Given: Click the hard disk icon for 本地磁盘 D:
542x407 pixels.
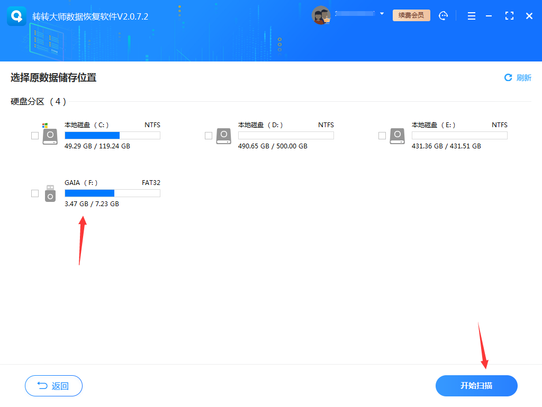Looking at the screenshot, I should click(x=224, y=135).
